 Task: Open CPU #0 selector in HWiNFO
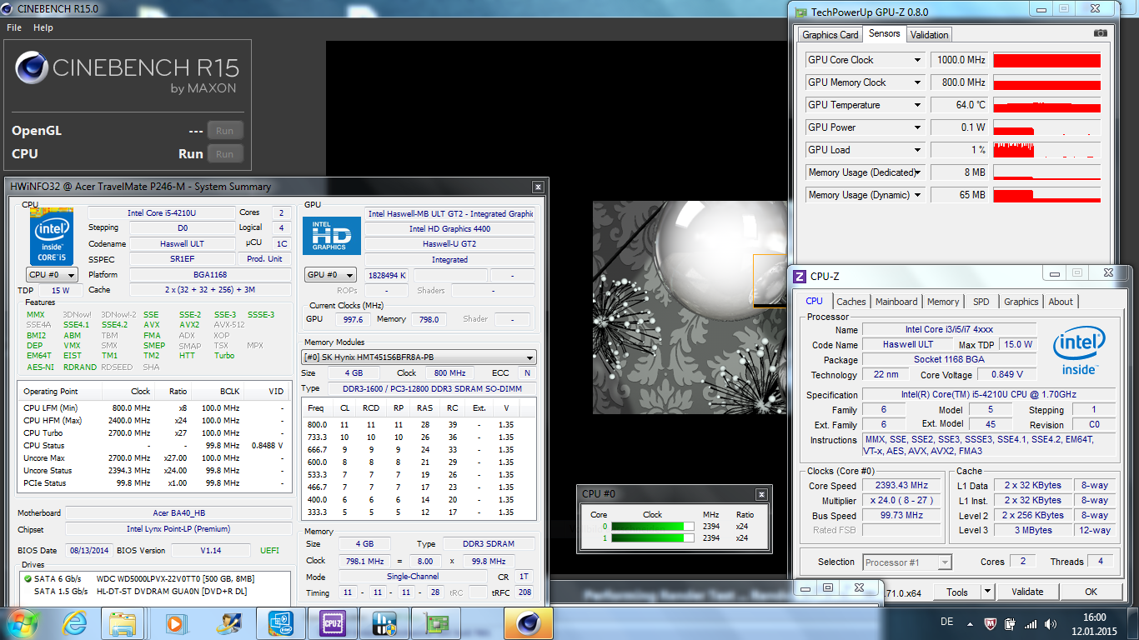(x=52, y=275)
